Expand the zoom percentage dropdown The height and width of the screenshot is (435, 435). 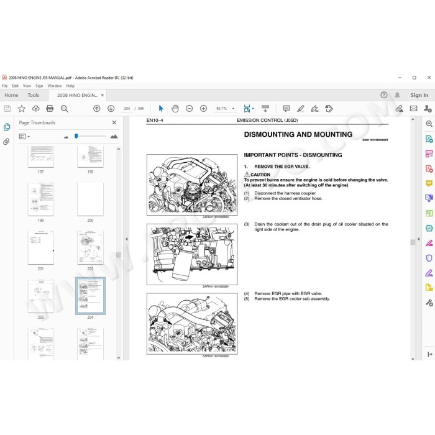[x=233, y=109]
